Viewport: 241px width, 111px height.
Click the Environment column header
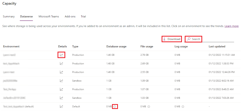pyautogui.click(x=11, y=47)
